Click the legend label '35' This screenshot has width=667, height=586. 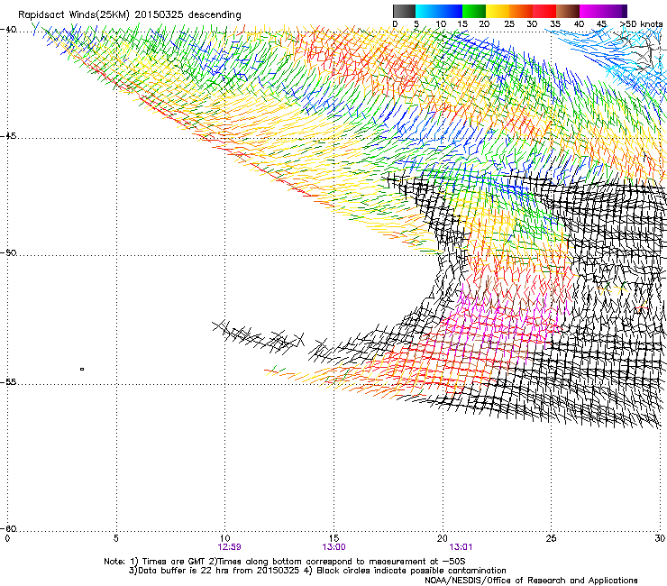[x=555, y=24]
